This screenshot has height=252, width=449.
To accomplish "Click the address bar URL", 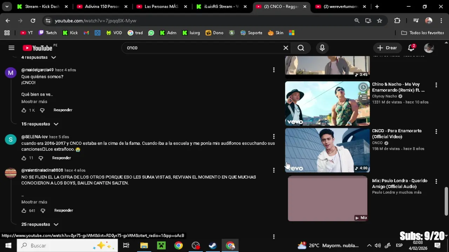I will [x=95, y=21].
